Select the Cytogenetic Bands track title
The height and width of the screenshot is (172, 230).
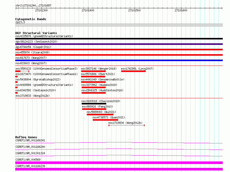coord(31,19)
